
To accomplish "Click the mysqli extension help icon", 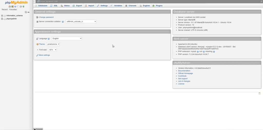I will coord(198,52).
